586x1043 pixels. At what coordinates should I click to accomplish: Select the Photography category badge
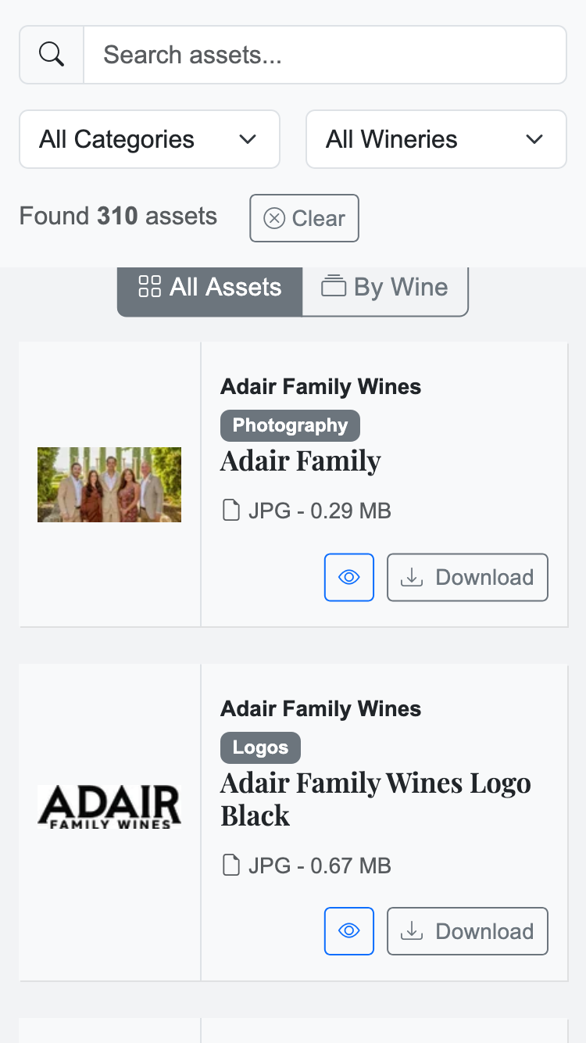tap(290, 425)
